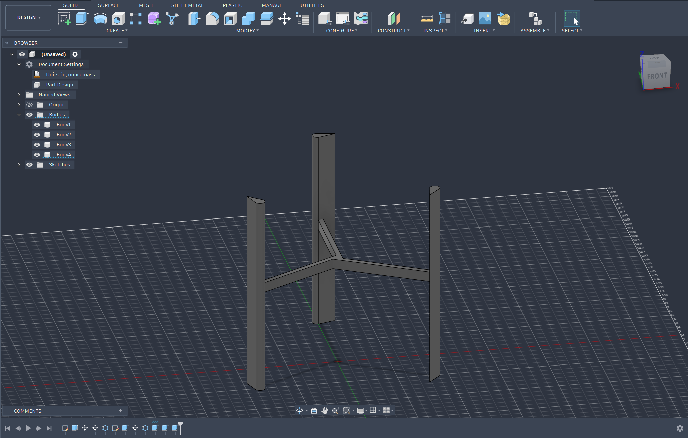Switch to the MESH tab

coord(146,5)
